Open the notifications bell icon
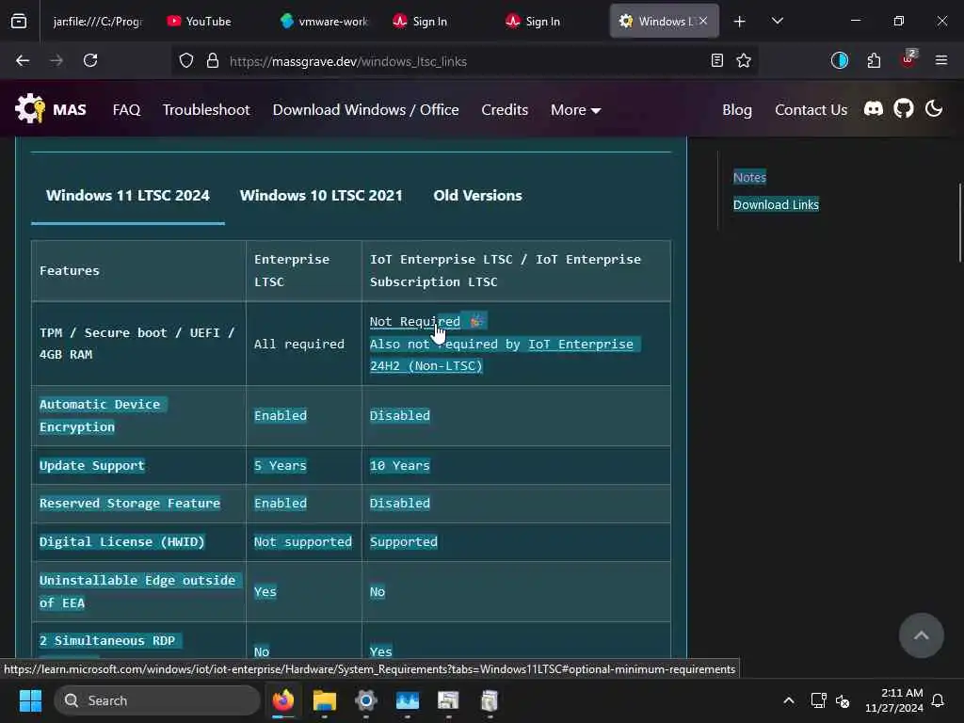 tap(939, 700)
